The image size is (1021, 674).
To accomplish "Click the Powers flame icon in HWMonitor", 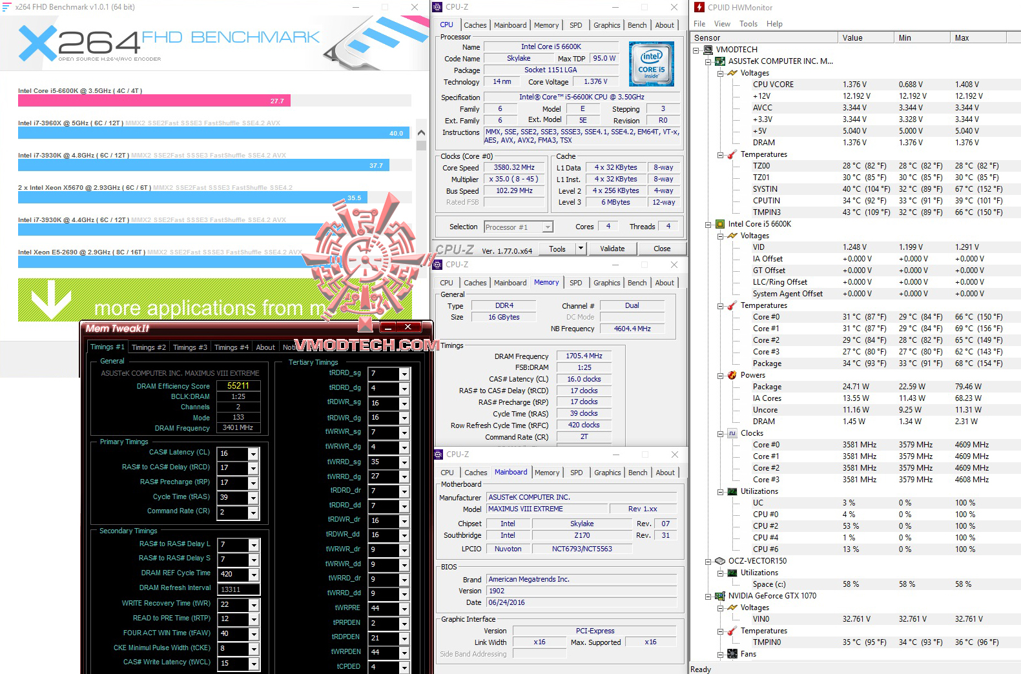I will [x=732, y=375].
